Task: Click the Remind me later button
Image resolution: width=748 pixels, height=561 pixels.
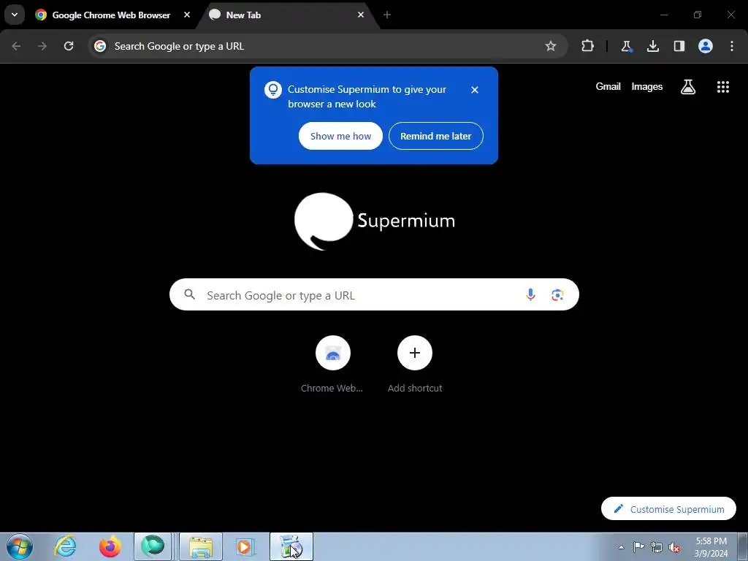Action: tap(436, 136)
